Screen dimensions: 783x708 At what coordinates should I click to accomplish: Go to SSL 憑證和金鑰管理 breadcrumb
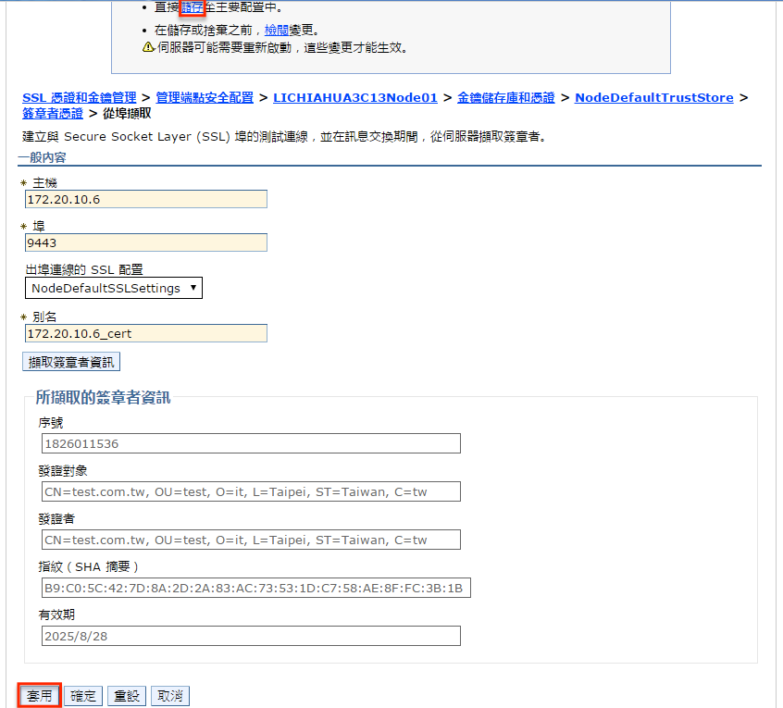point(80,97)
